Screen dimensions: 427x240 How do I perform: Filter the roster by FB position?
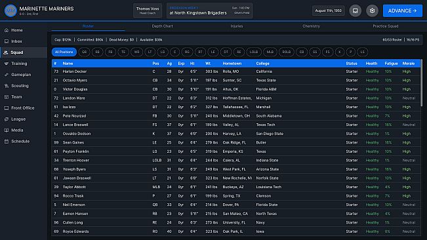point(110,52)
